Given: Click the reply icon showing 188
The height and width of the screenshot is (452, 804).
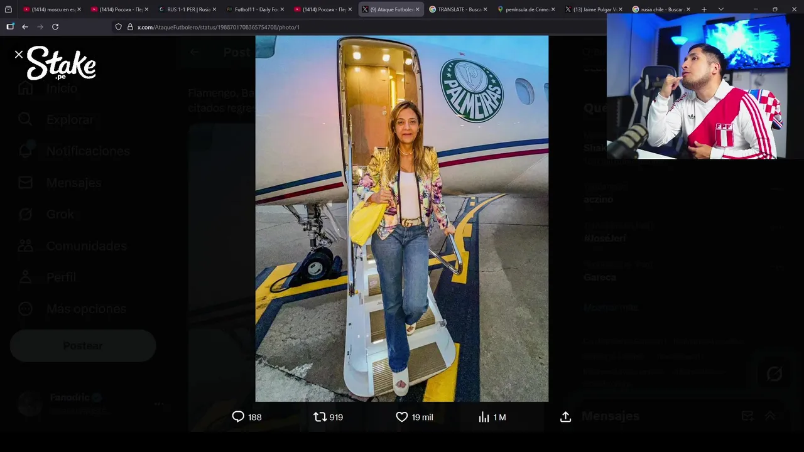Looking at the screenshot, I should click(x=238, y=417).
